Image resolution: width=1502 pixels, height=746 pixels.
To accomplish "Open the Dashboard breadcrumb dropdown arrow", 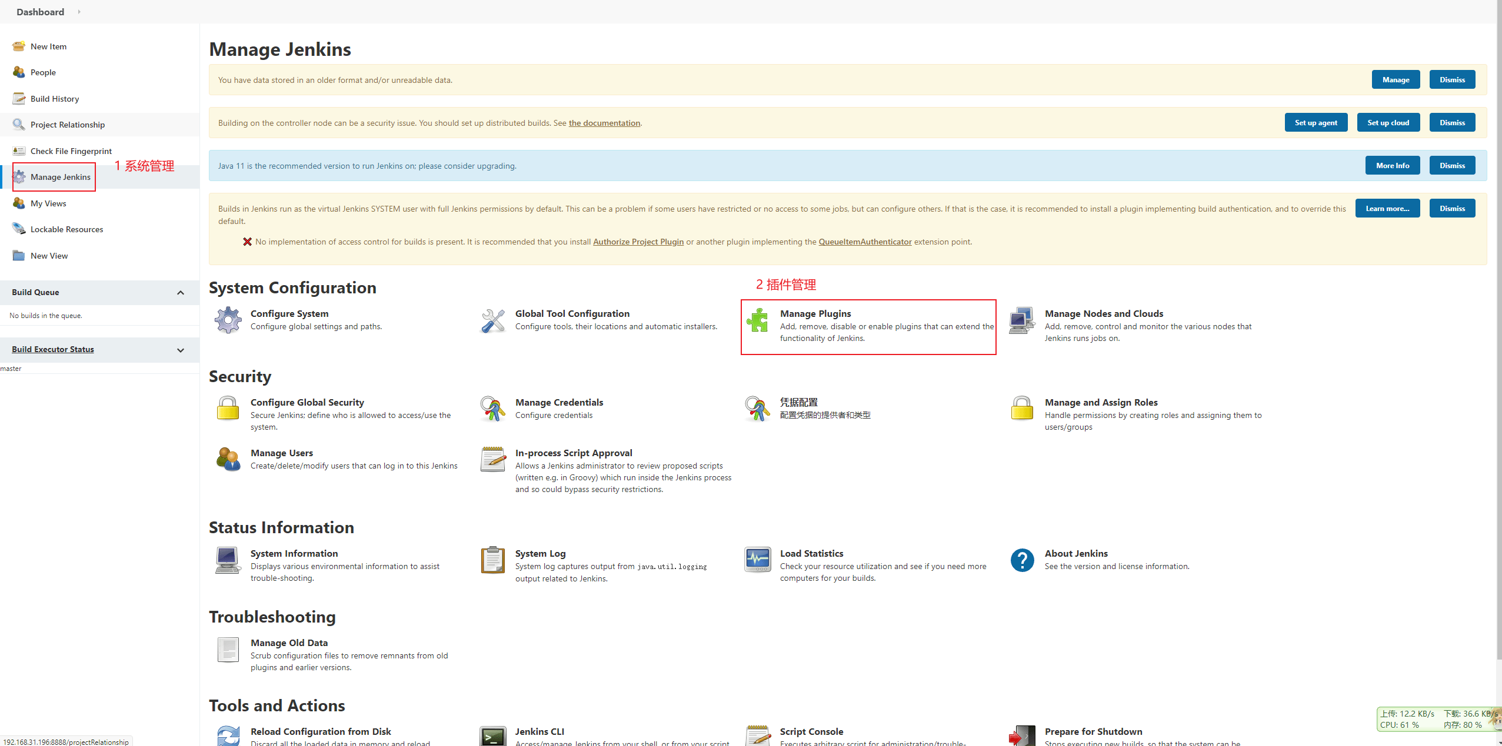I will tap(79, 12).
